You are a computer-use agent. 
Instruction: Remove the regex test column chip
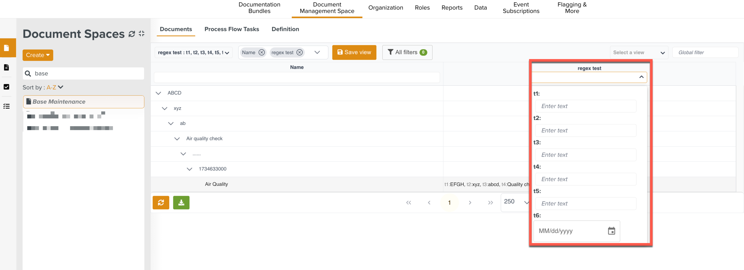pos(299,53)
